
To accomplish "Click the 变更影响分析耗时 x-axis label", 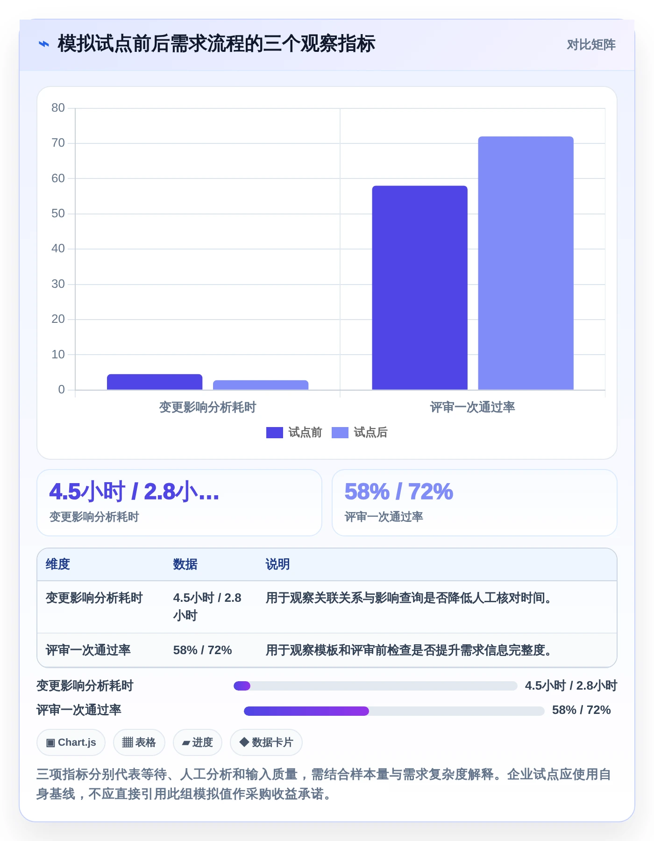I will [207, 407].
